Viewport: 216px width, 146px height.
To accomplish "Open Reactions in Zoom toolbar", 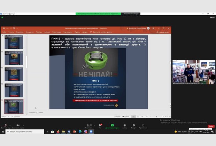I will pos(134,125).
